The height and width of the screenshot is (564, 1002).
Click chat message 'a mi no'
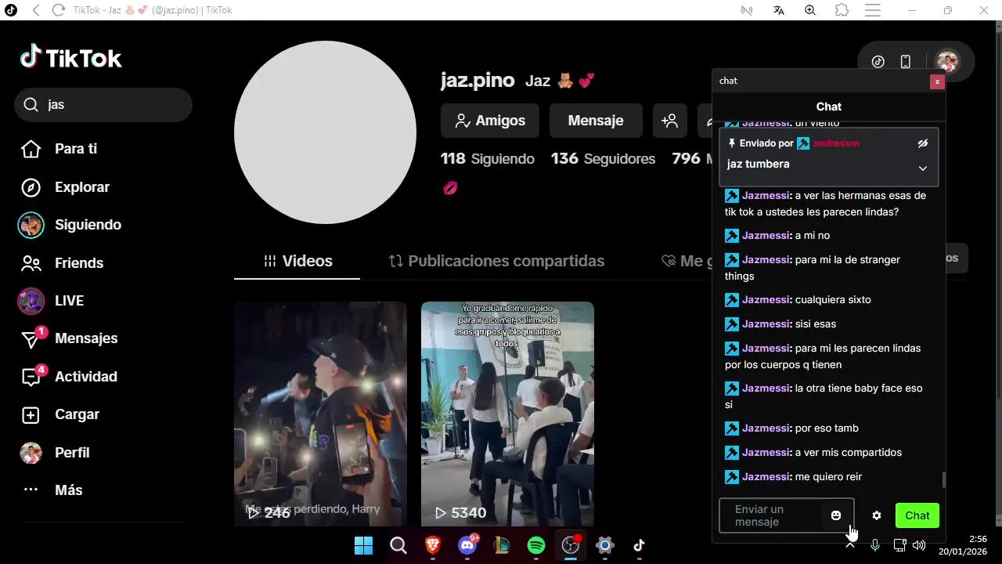[x=813, y=236]
